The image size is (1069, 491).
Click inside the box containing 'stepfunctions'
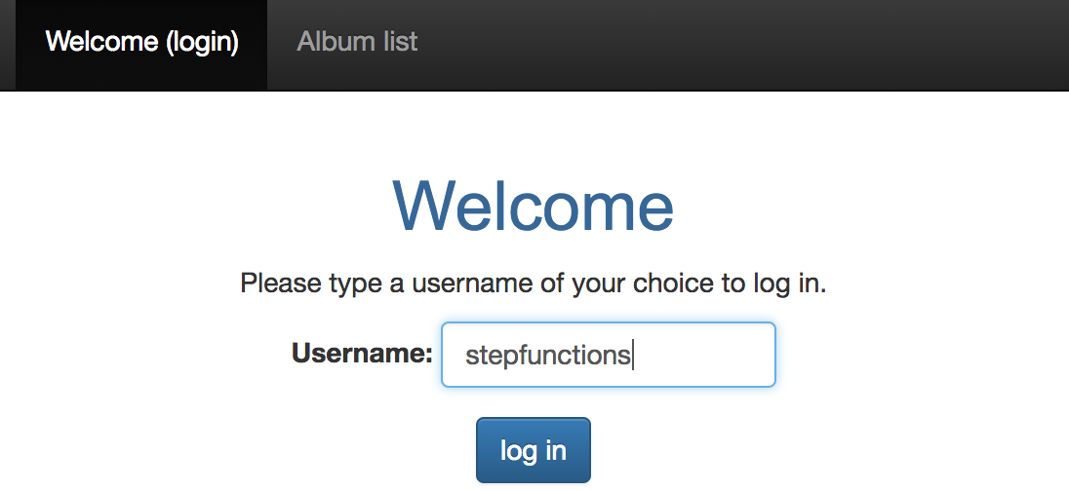pyautogui.click(x=608, y=355)
